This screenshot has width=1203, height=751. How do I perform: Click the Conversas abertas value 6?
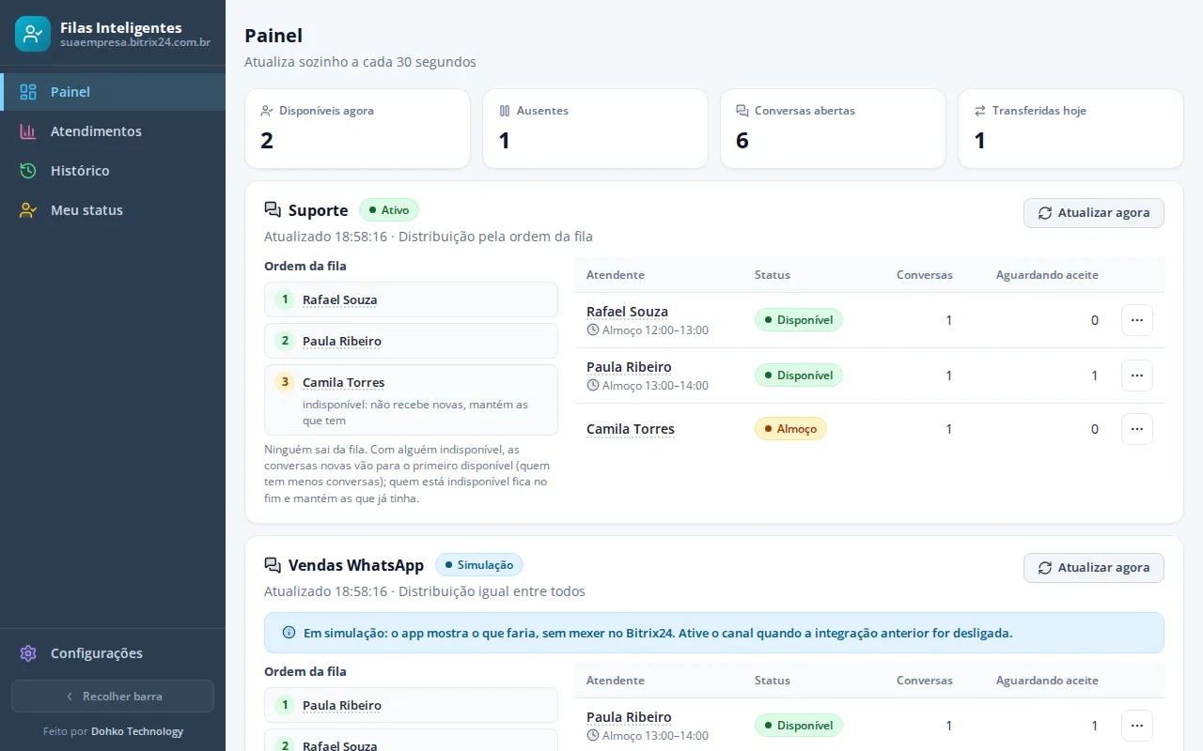(742, 141)
